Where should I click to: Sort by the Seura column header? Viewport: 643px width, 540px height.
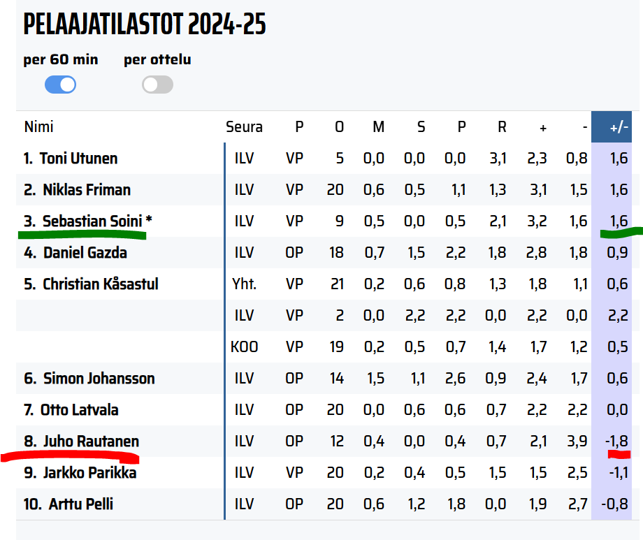244,127
